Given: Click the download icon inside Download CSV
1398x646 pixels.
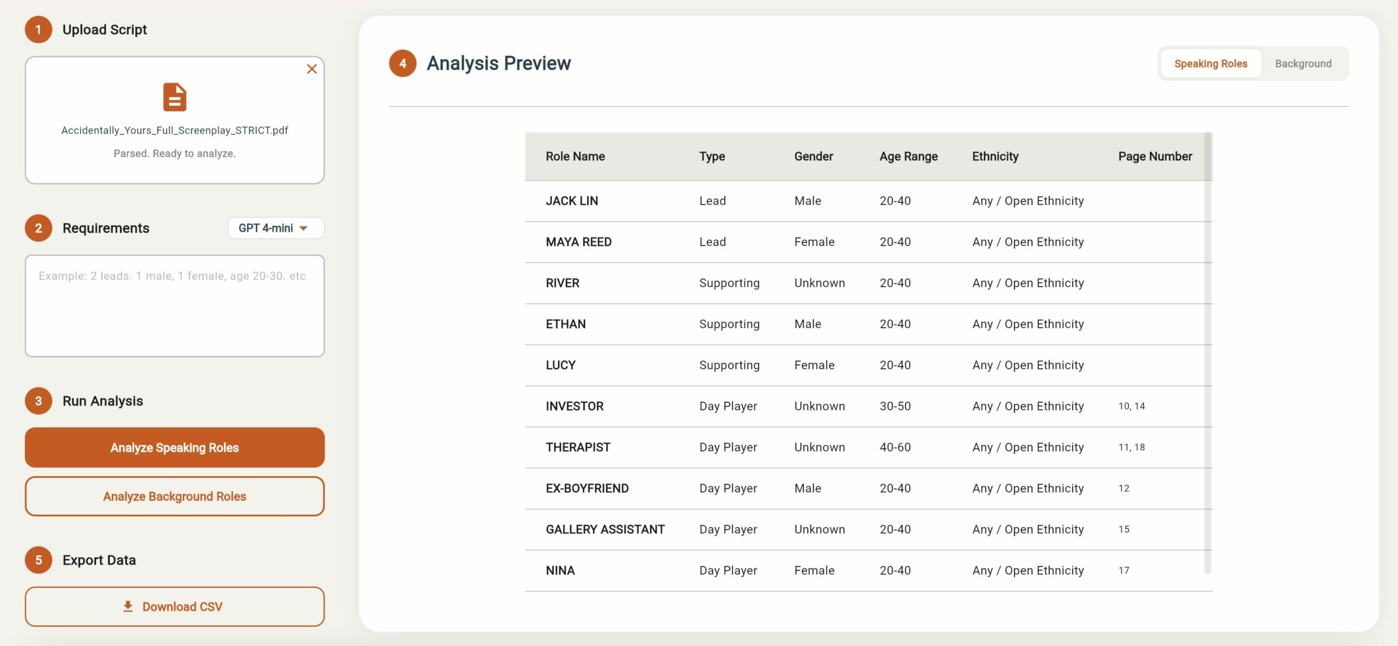Looking at the screenshot, I should [x=128, y=606].
